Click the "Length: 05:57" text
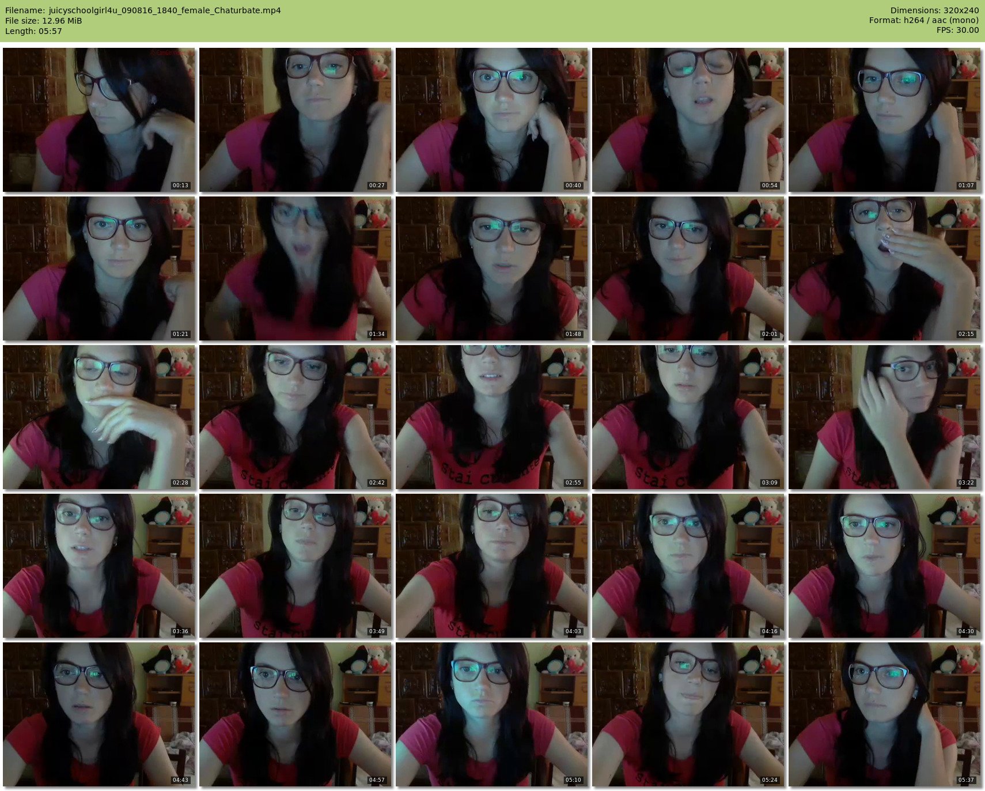 tap(33, 31)
